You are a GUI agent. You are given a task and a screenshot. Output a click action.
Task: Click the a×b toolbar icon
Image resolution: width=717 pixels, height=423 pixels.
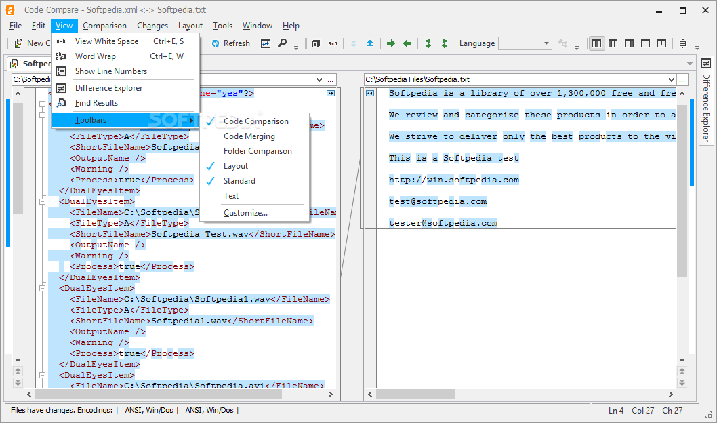[333, 43]
